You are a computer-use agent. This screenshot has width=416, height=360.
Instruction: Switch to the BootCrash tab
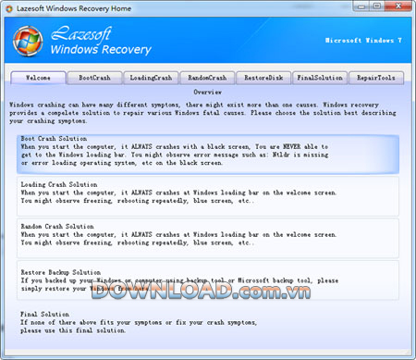[94, 78]
